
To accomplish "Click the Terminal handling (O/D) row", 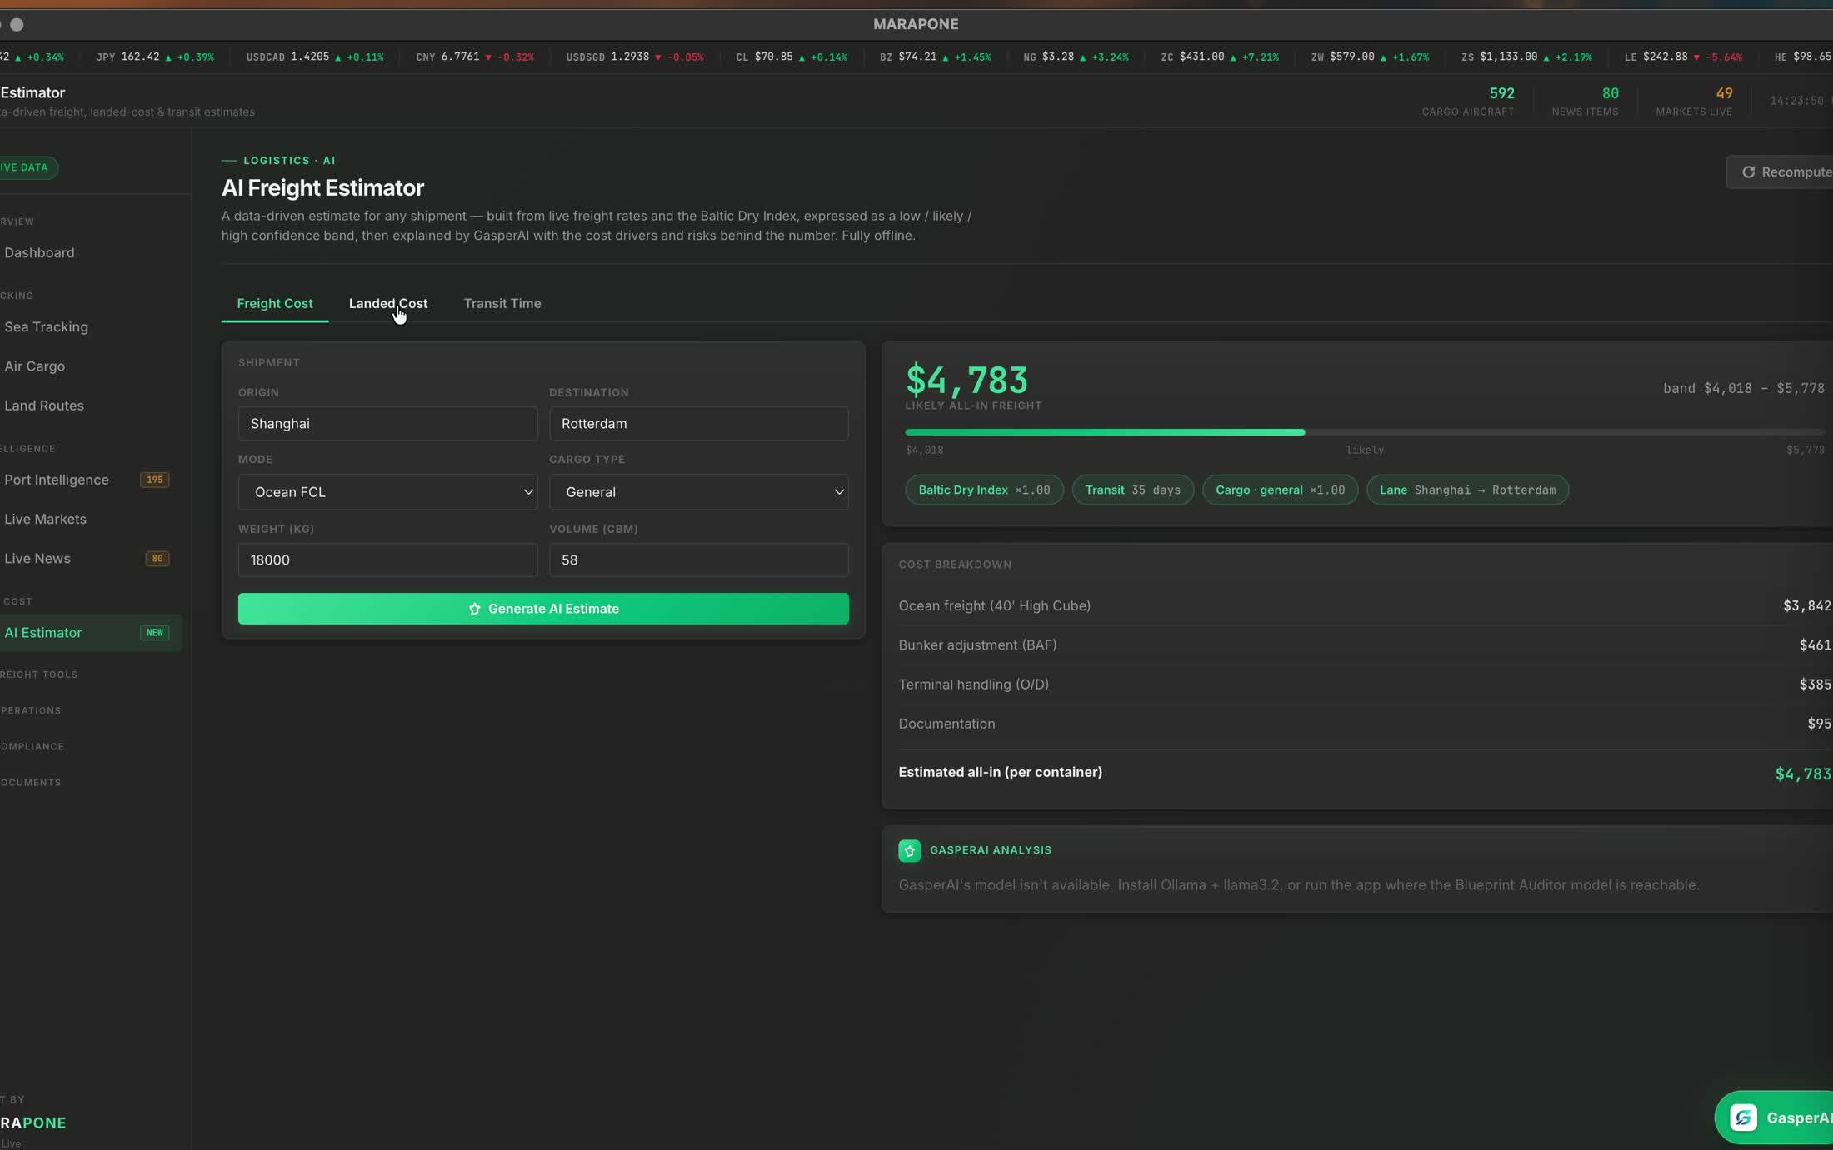I will pos(1365,685).
